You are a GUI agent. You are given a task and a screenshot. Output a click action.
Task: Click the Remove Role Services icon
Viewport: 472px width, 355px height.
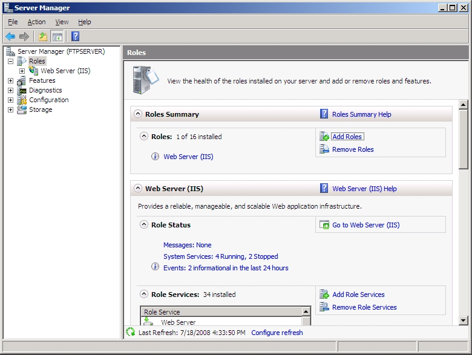tap(324, 307)
